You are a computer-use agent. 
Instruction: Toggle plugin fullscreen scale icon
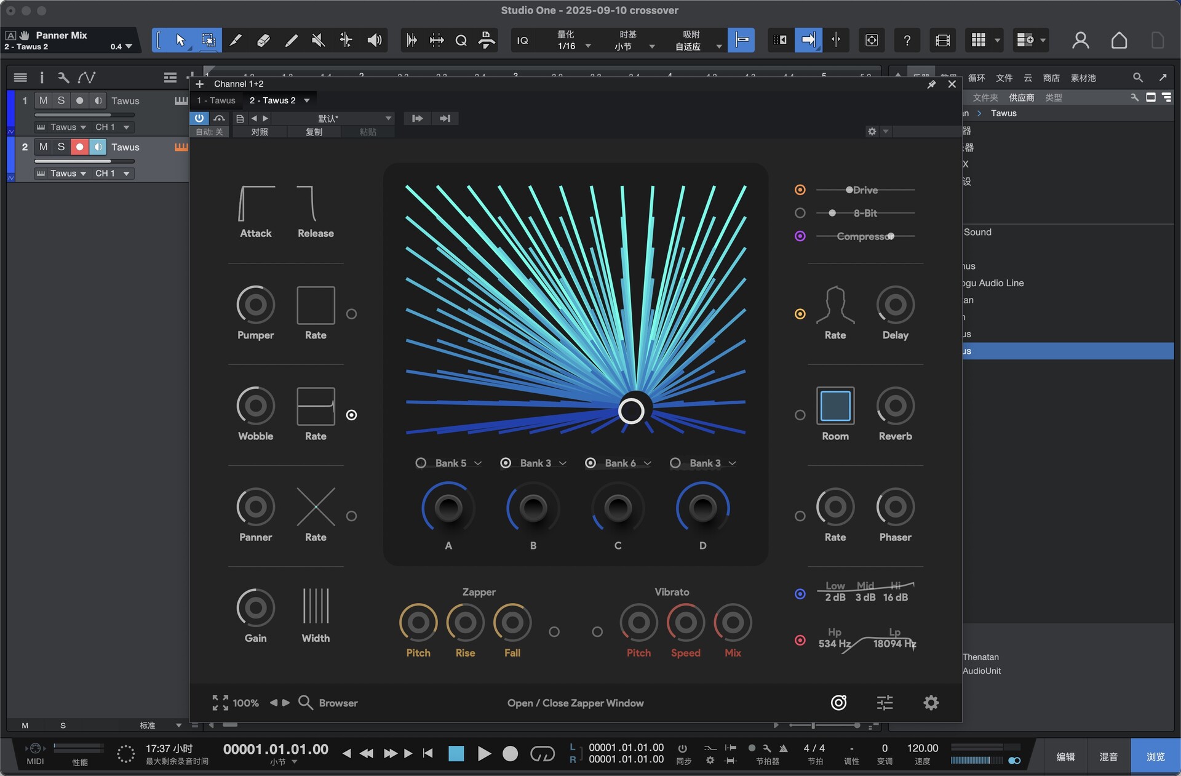pyautogui.click(x=220, y=702)
